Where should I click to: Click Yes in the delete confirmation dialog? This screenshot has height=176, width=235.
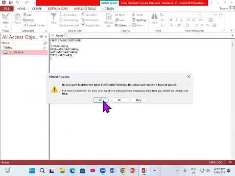point(101,100)
